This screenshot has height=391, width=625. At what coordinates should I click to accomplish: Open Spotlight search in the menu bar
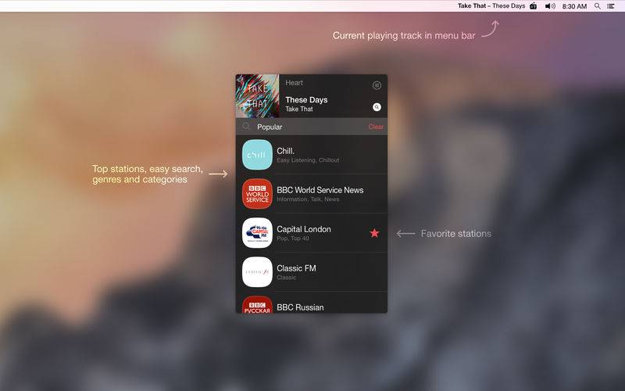pos(597,6)
